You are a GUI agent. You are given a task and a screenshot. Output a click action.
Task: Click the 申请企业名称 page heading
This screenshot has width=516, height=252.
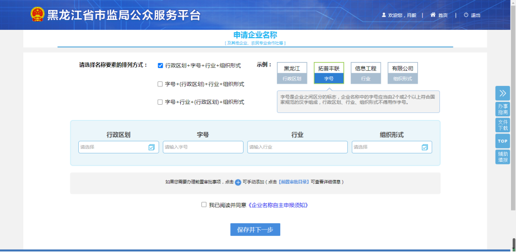255,35
